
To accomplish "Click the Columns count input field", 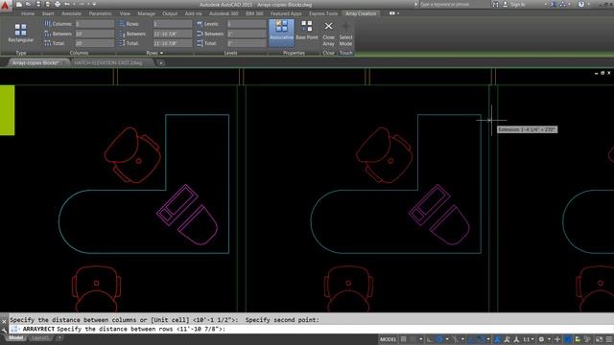I will click(94, 24).
